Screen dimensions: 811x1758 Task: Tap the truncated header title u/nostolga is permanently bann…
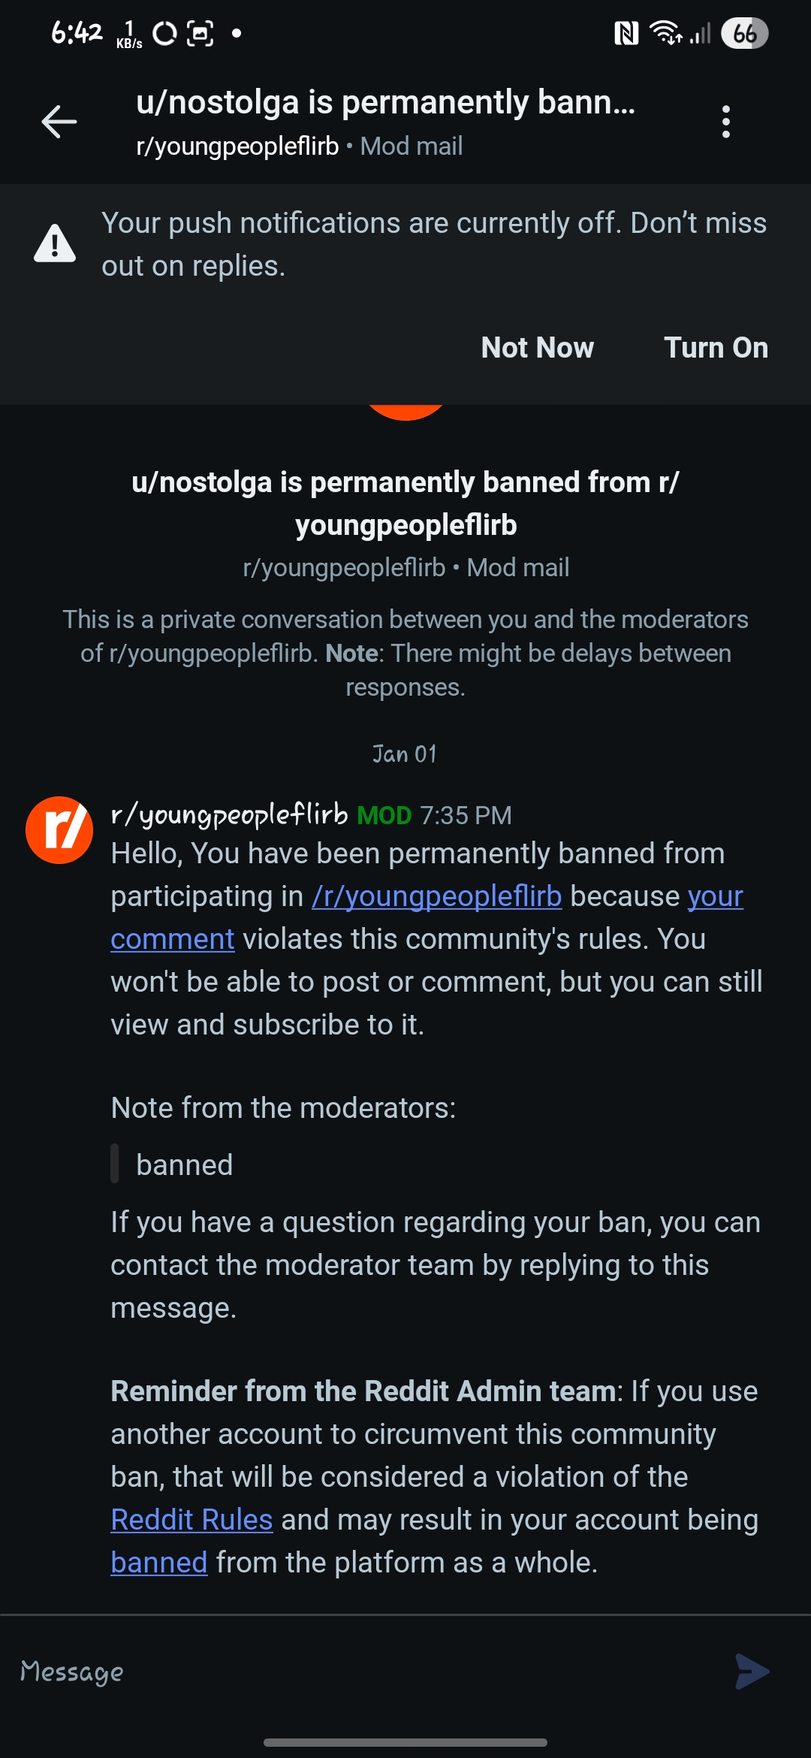[x=386, y=102]
